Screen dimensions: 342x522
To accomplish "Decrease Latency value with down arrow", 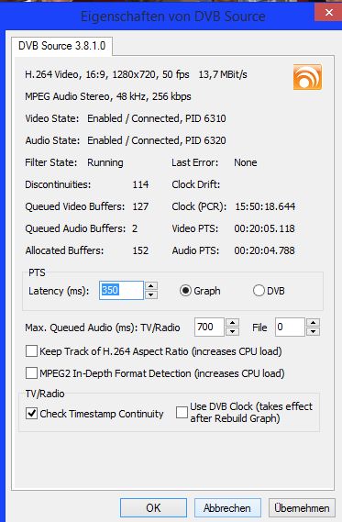I will 151,294.
